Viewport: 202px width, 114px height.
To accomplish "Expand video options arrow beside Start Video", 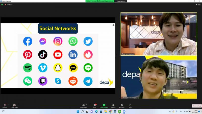I will 18,105.
